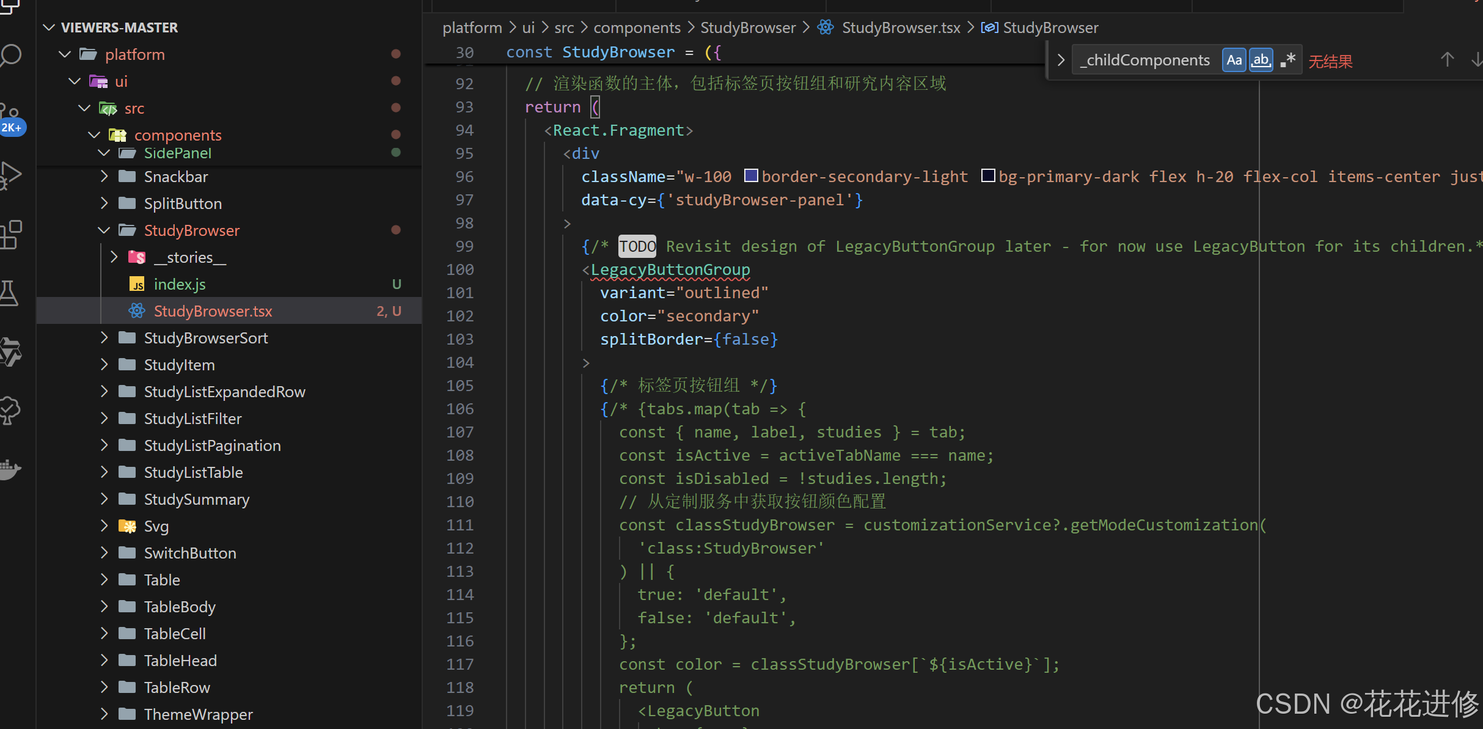The image size is (1483, 729).
Task: Expand the TableHead folder
Action: tap(104, 661)
